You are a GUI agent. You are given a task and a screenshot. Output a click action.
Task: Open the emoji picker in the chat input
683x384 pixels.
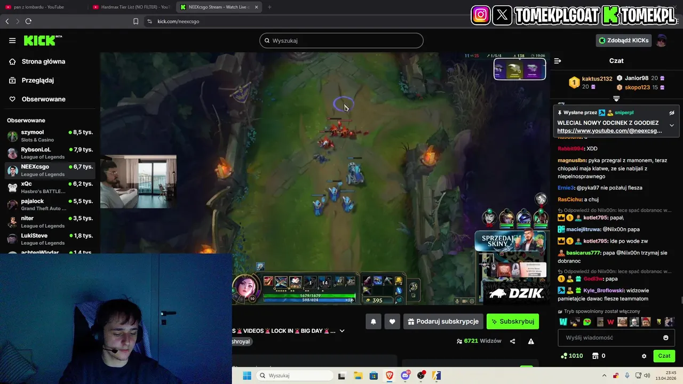(x=666, y=338)
